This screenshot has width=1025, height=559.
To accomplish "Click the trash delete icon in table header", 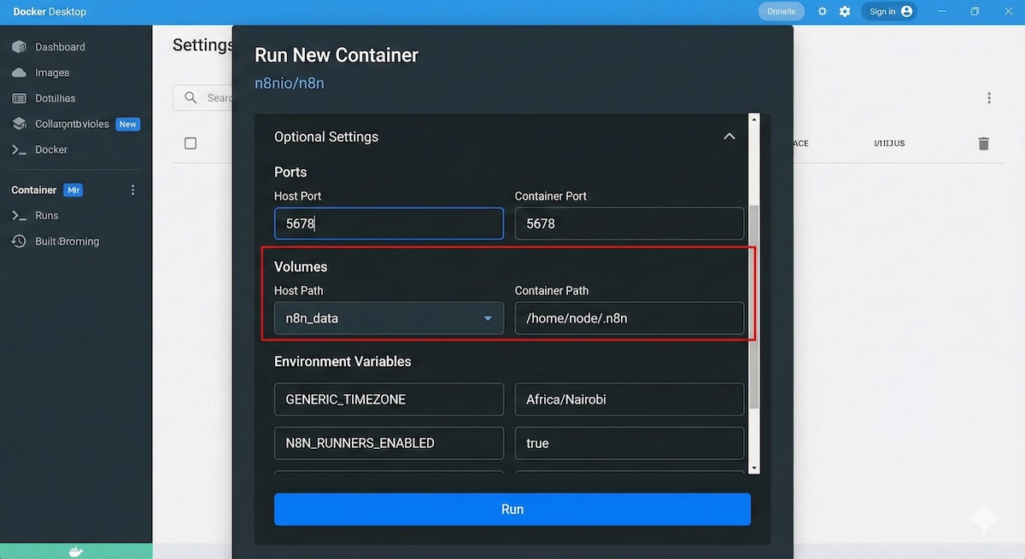I will pos(983,143).
